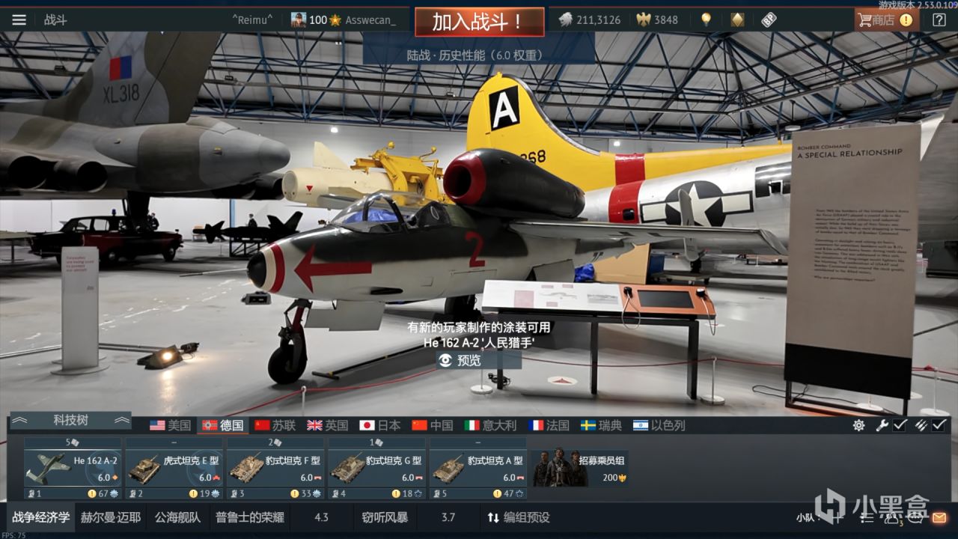Image resolution: width=958 pixels, height=539 pixels.
Task: Select the 战争经济学 preset tab
Action: 41,517
